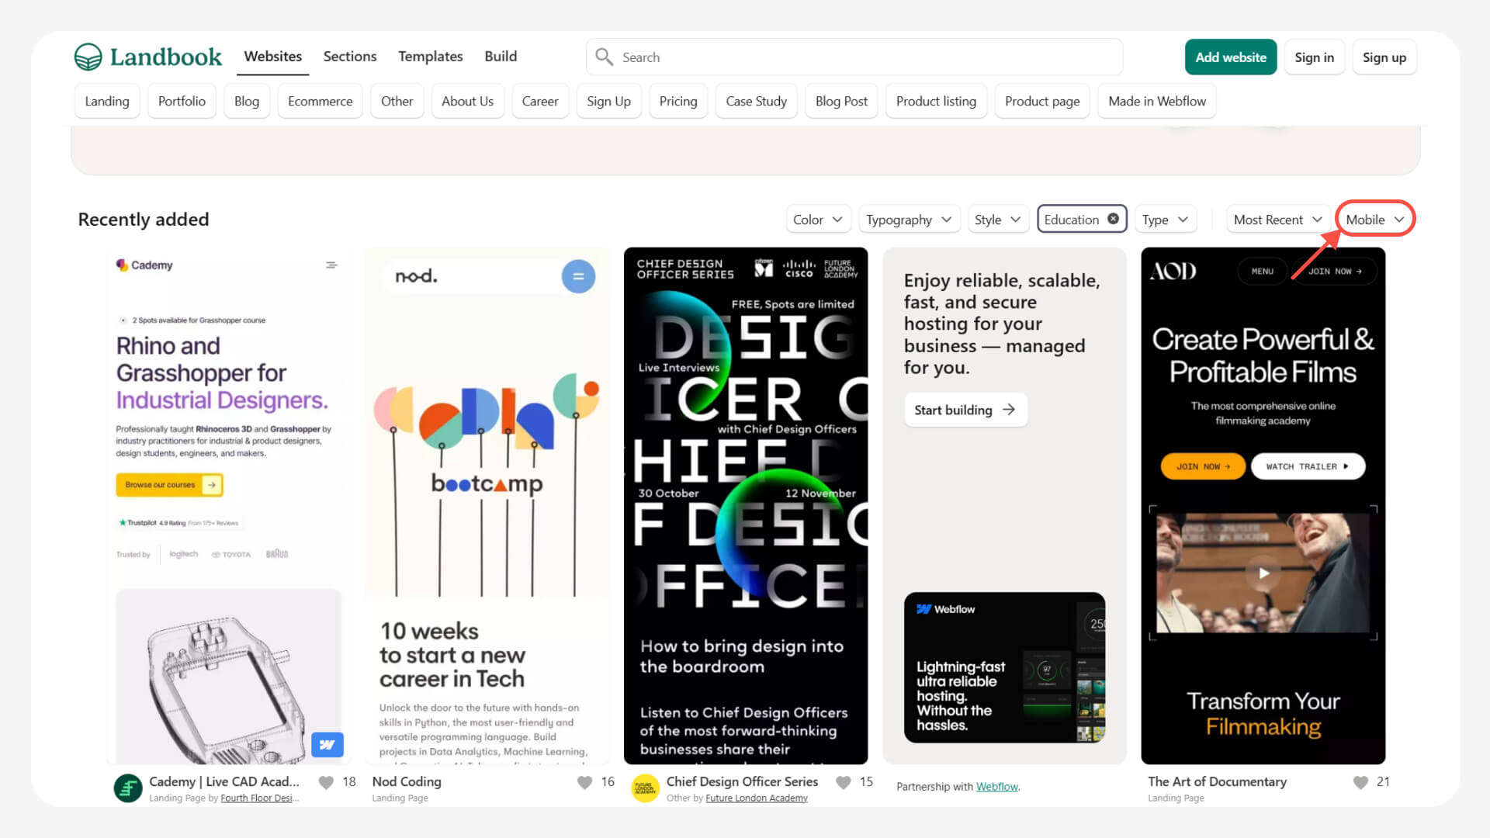
Task: Switch to the Websites tab
Action: pos(272,57)
